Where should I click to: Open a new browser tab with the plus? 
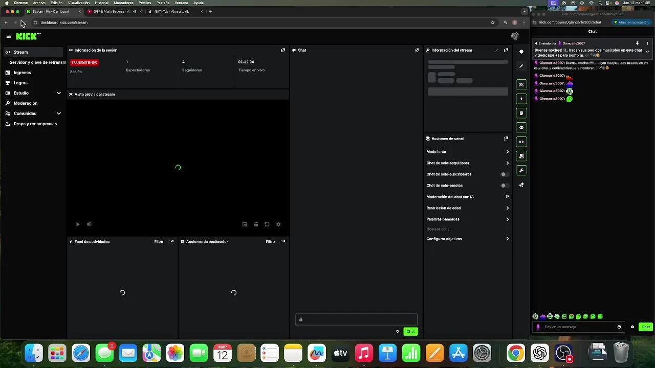click(x=211, y=11)
